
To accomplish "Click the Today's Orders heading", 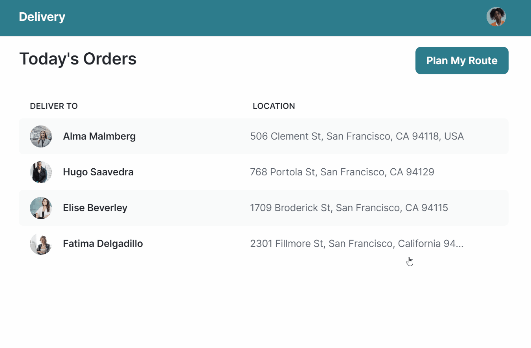I will 78,59.
